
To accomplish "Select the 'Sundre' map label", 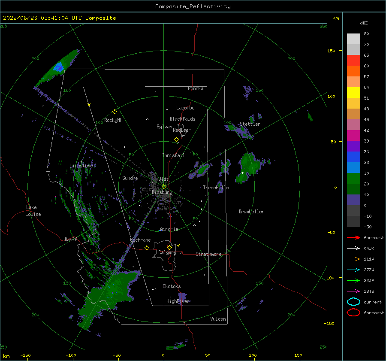I will 130,178.
